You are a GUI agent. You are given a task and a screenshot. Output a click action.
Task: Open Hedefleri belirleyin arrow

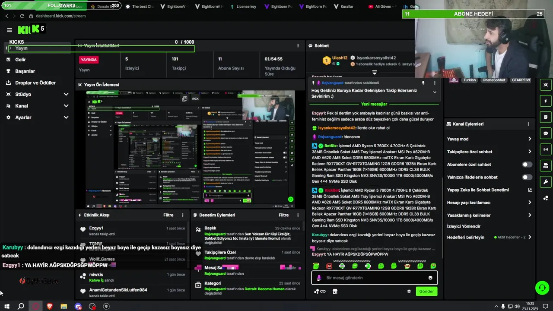coord(530,237)
